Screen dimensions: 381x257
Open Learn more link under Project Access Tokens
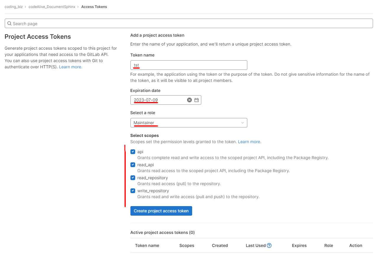pyautogui.click(x=71, y=67)
